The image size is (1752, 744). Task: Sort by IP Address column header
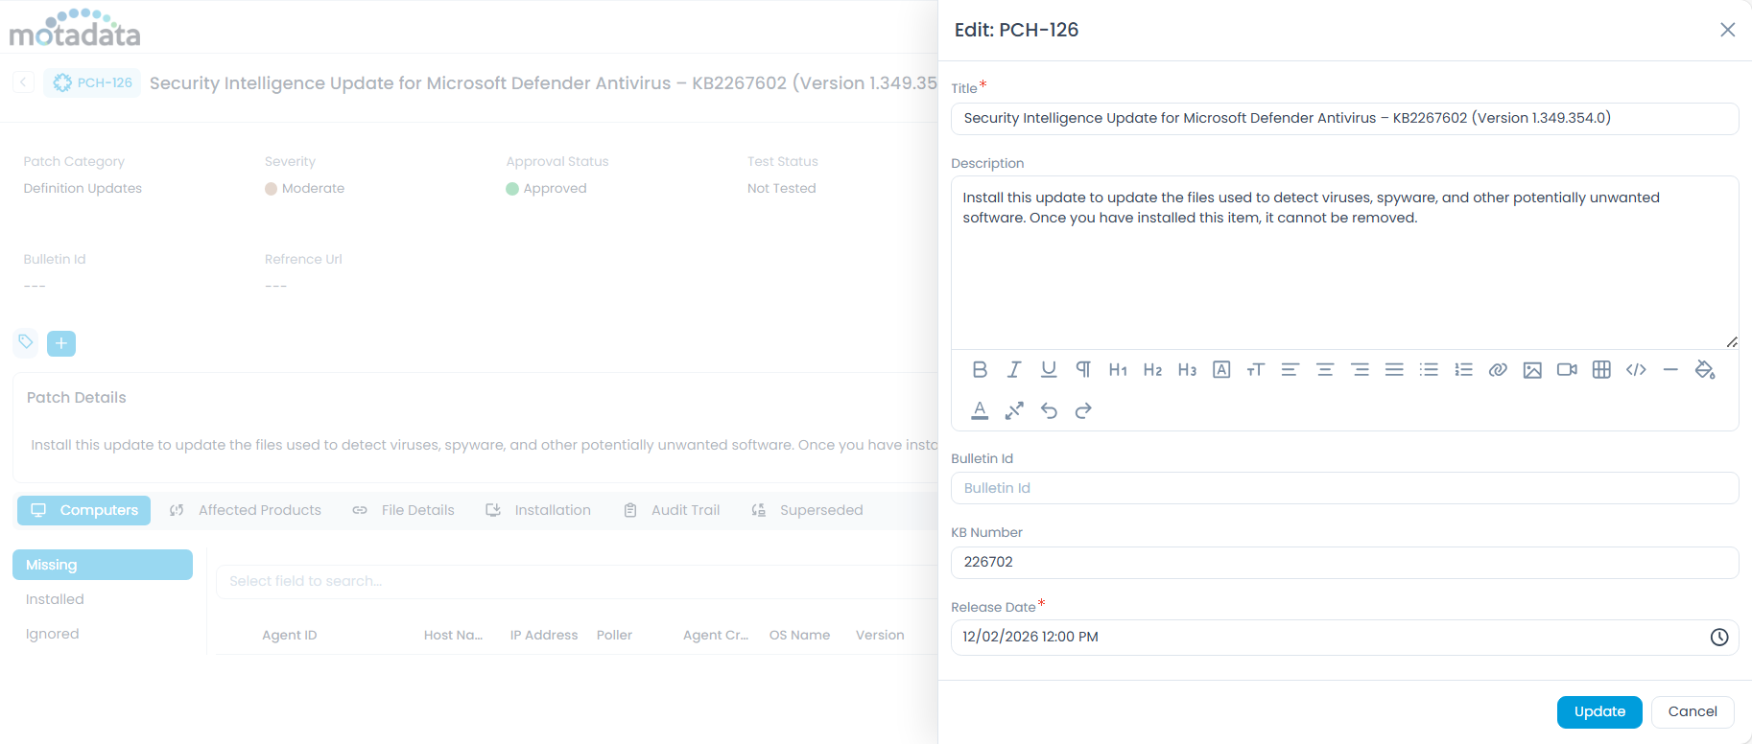544,635
